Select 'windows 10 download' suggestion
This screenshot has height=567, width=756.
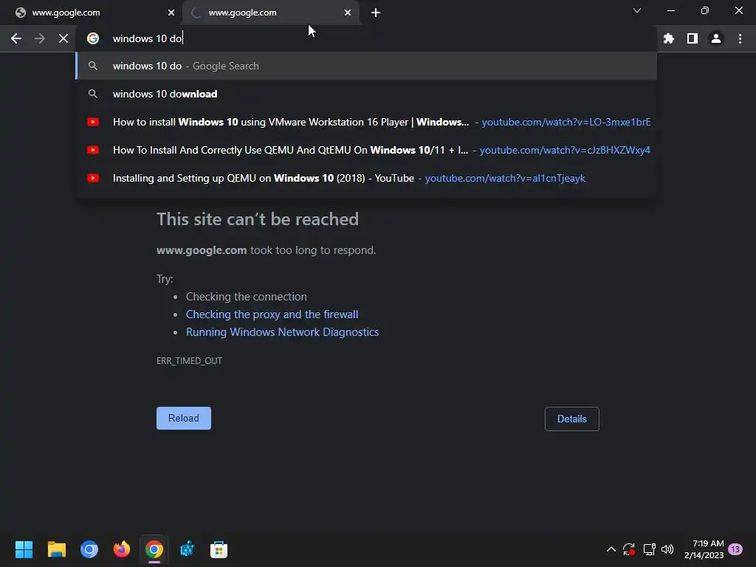pos(366,94)
